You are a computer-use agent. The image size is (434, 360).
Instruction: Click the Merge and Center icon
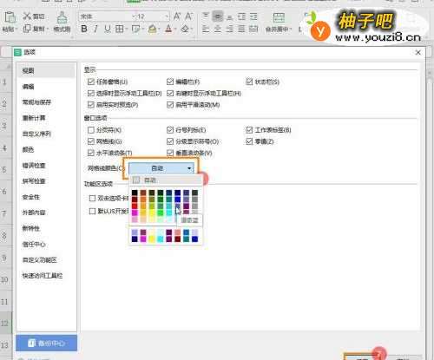click(x=279, y=18)
